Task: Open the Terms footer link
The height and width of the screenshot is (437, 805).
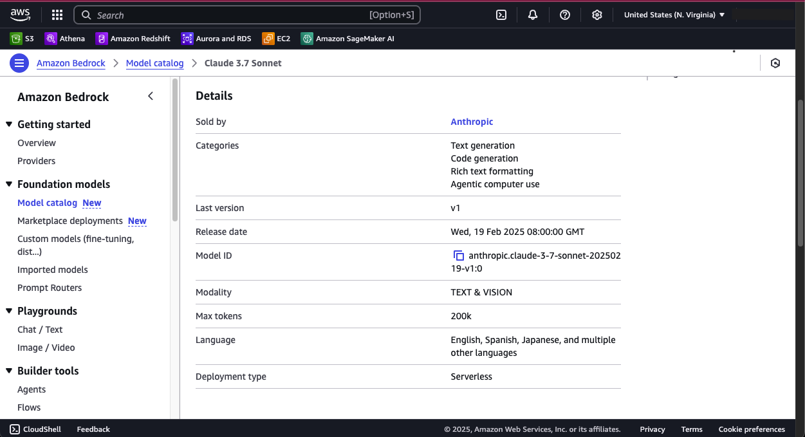Action: (692, 429)
